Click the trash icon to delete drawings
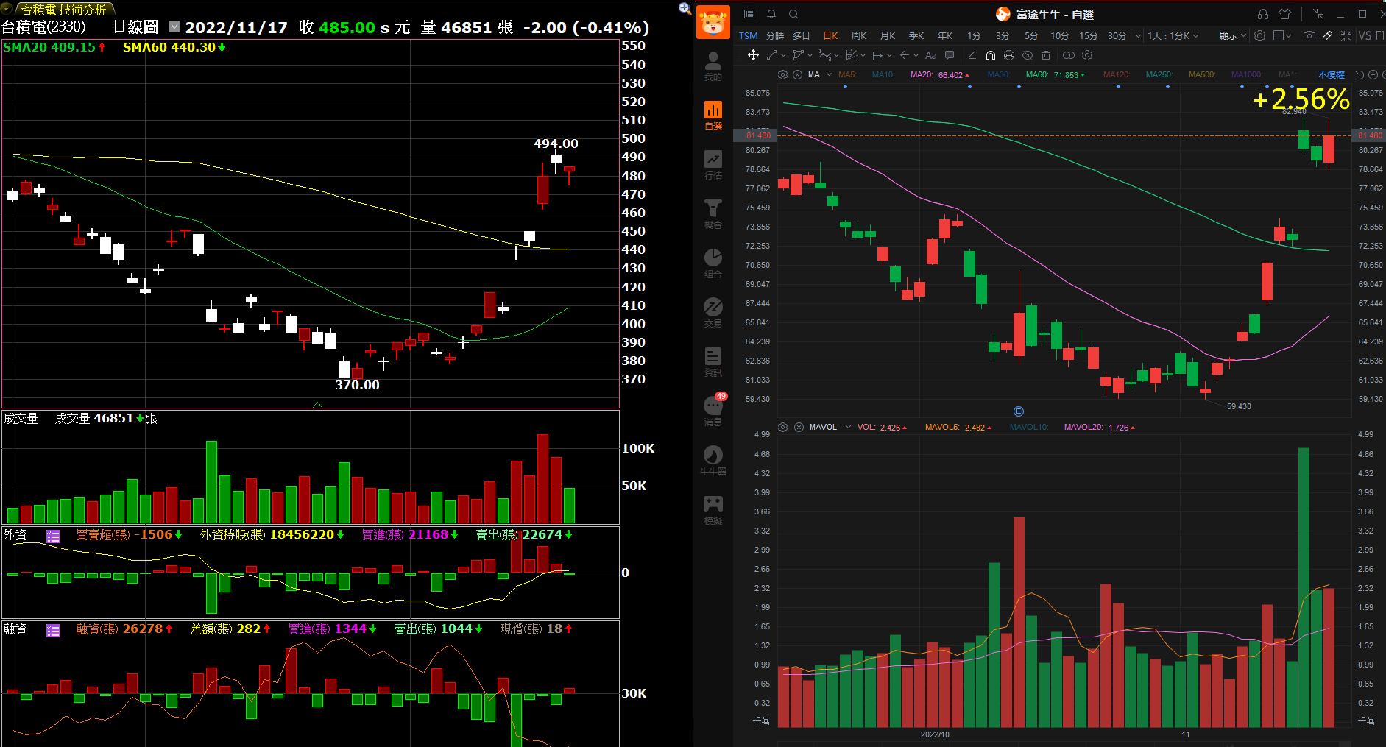Viewport: 1386px width, 747px height. [1046, 55]
